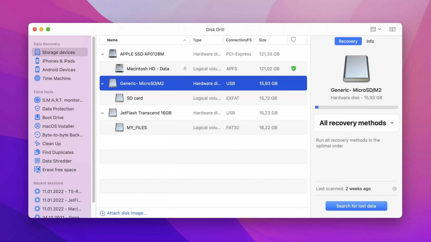
Task: Click the shield column header icon
Action: pos(293,40)
